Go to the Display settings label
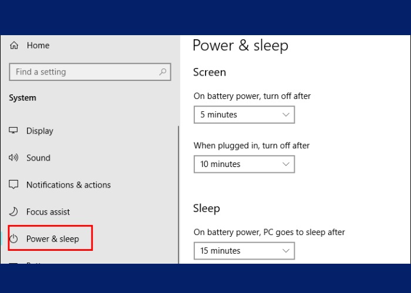Screen dimensions: 411x293 (40, 131)
